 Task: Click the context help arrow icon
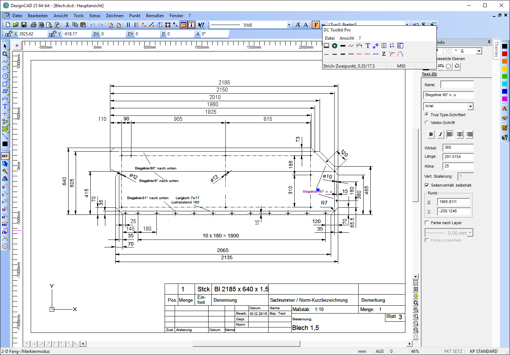coord(201,25)
